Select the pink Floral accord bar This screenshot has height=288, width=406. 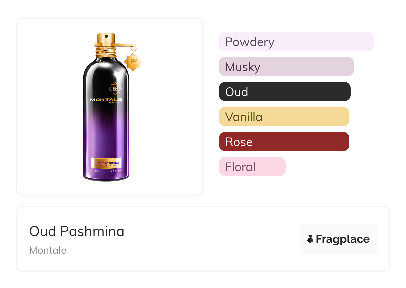252,167
